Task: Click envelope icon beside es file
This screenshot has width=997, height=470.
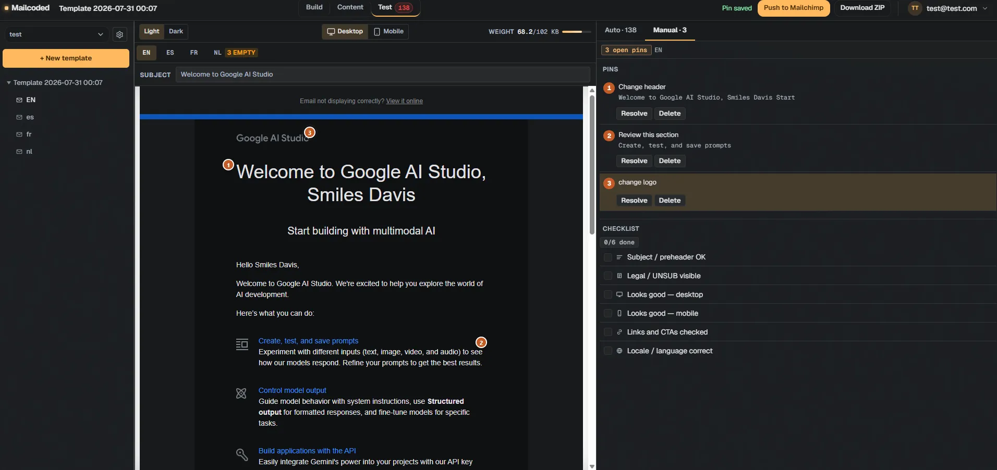Action: [19, 117]
